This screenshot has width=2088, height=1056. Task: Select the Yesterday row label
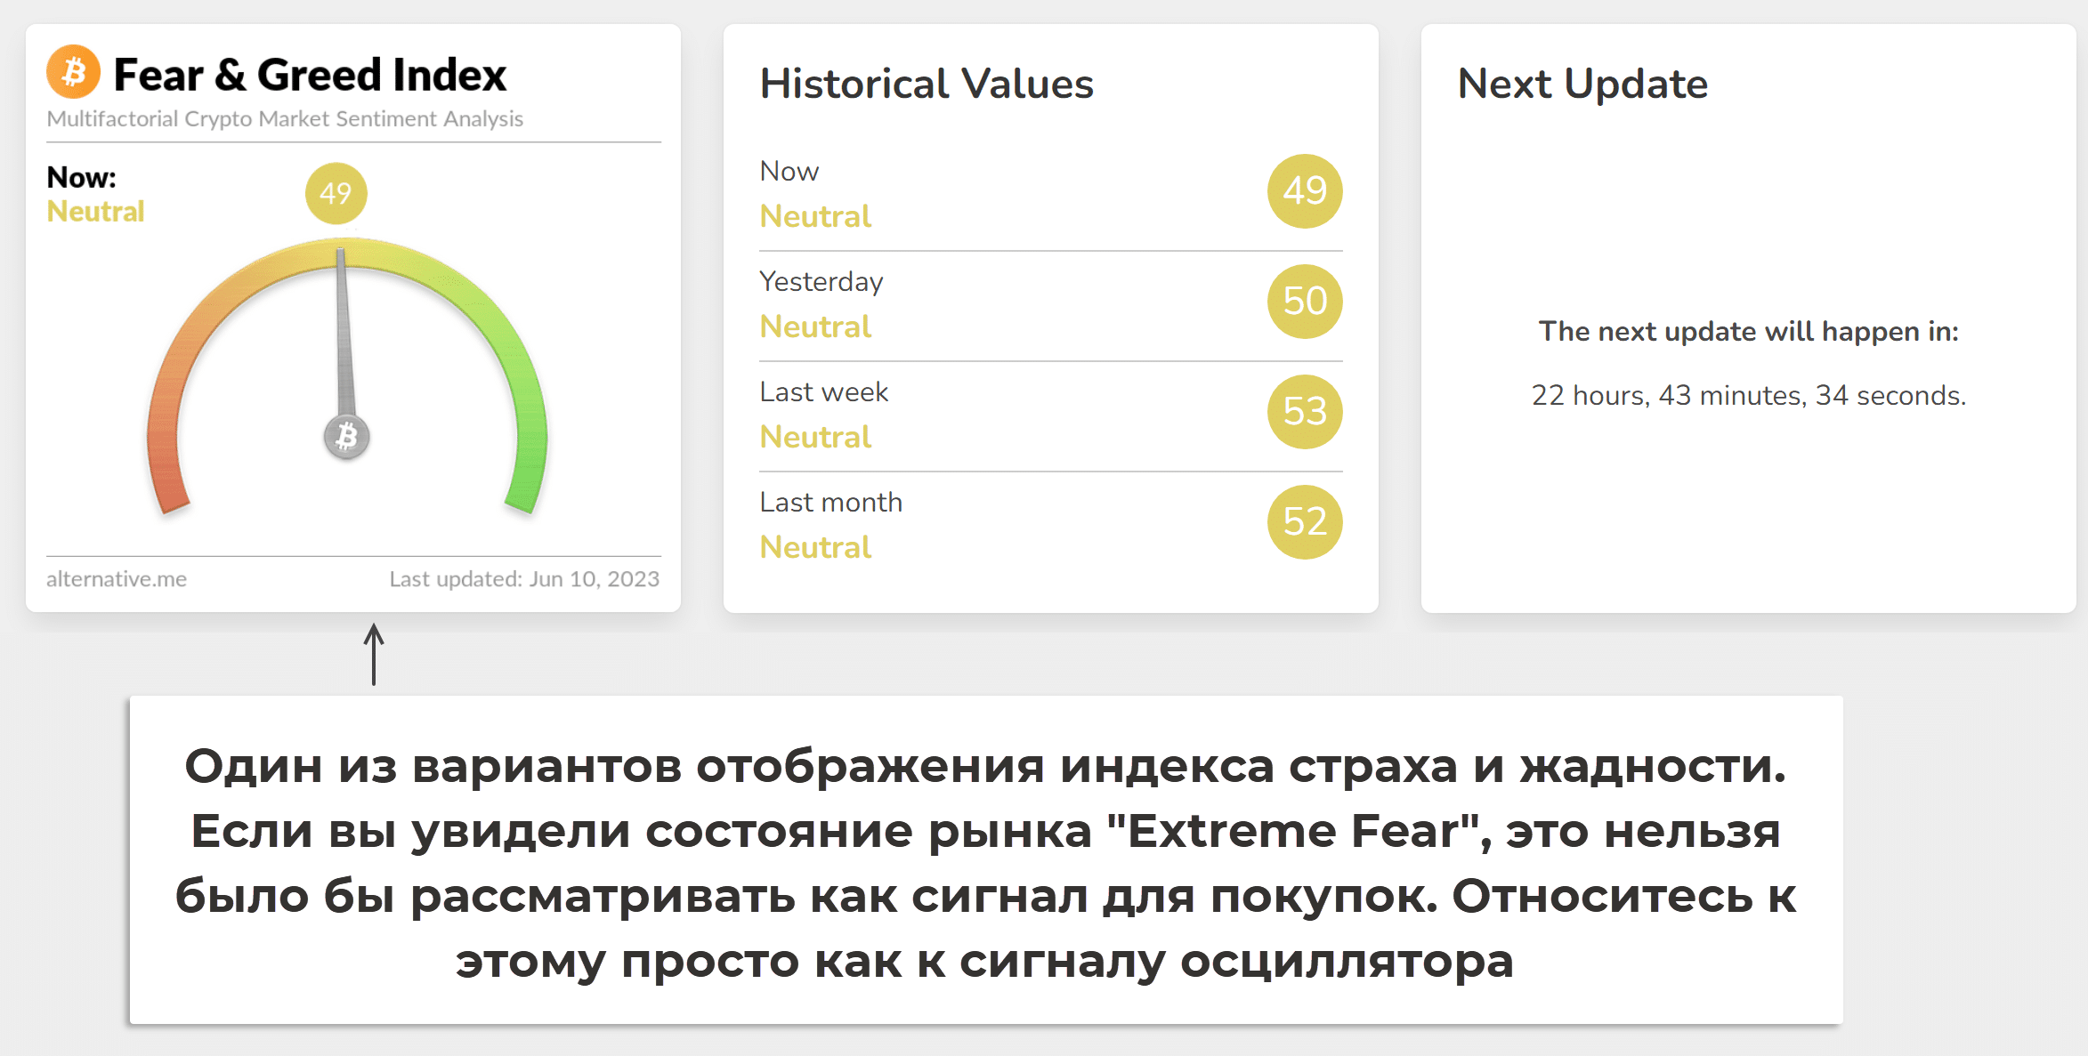coord(821,282)
